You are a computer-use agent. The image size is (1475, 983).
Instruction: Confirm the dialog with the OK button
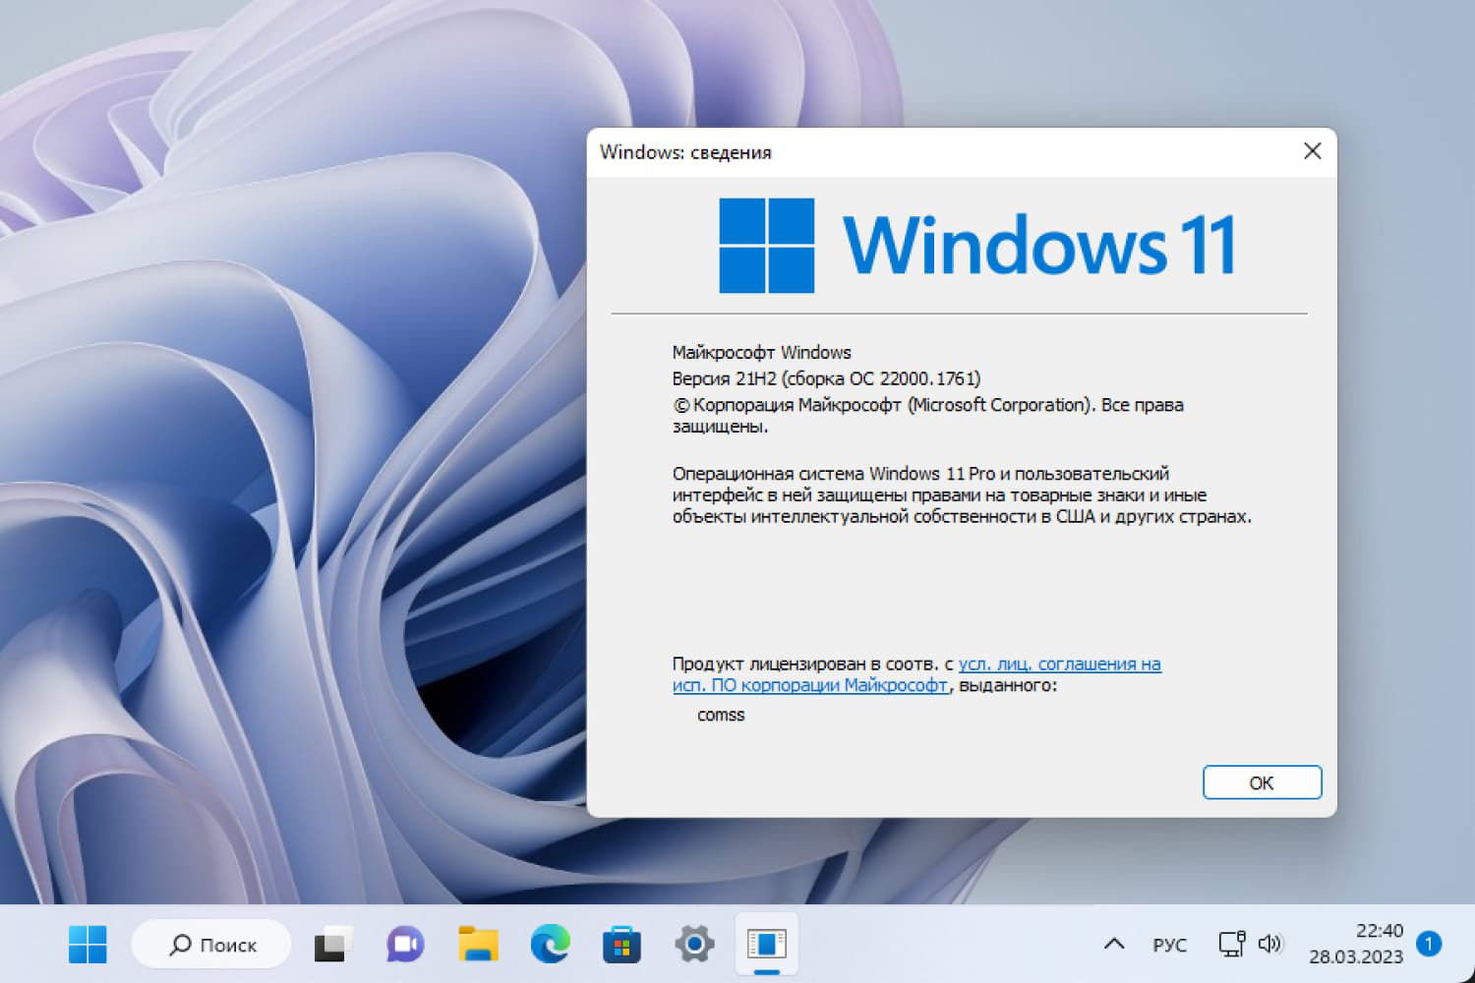(x=1262, y=782)
